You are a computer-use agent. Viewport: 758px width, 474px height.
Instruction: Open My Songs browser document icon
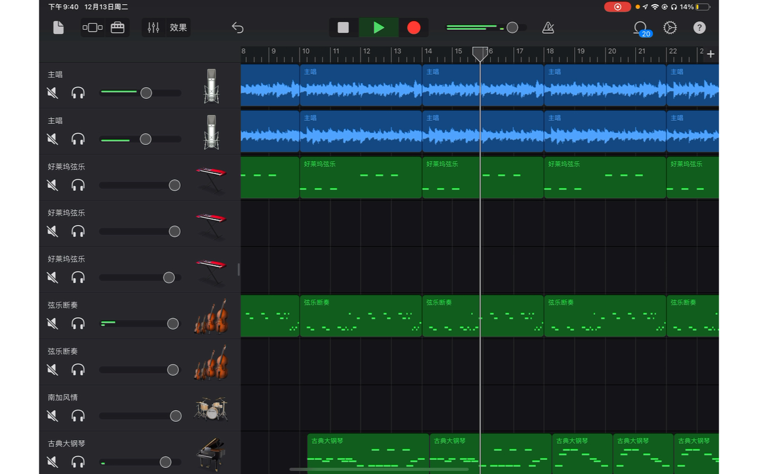58,28
